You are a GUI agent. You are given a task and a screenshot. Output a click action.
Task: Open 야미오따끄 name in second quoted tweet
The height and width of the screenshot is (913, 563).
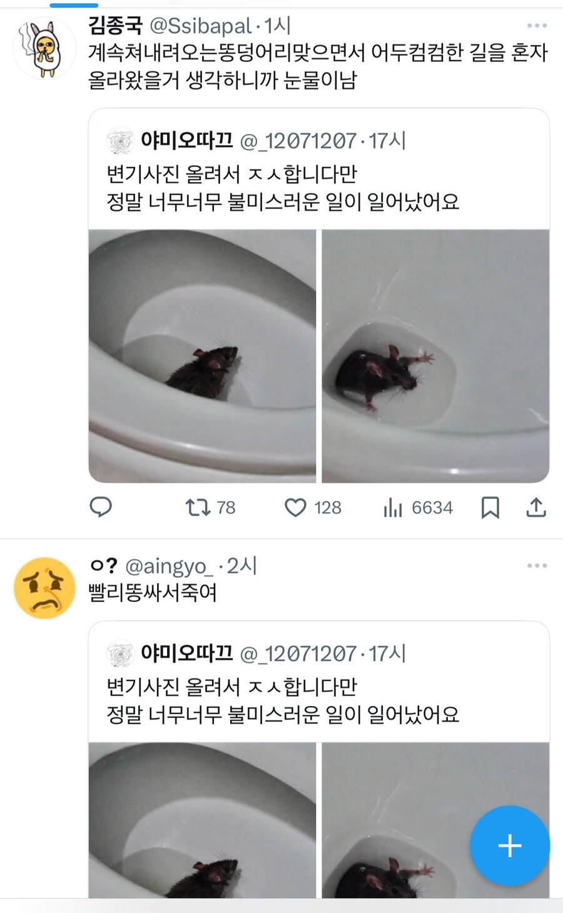click(186, 653)
